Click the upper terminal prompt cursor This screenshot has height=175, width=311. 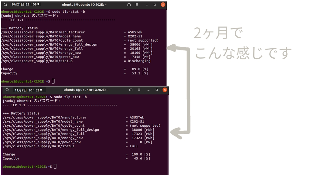tap(53, 81)
